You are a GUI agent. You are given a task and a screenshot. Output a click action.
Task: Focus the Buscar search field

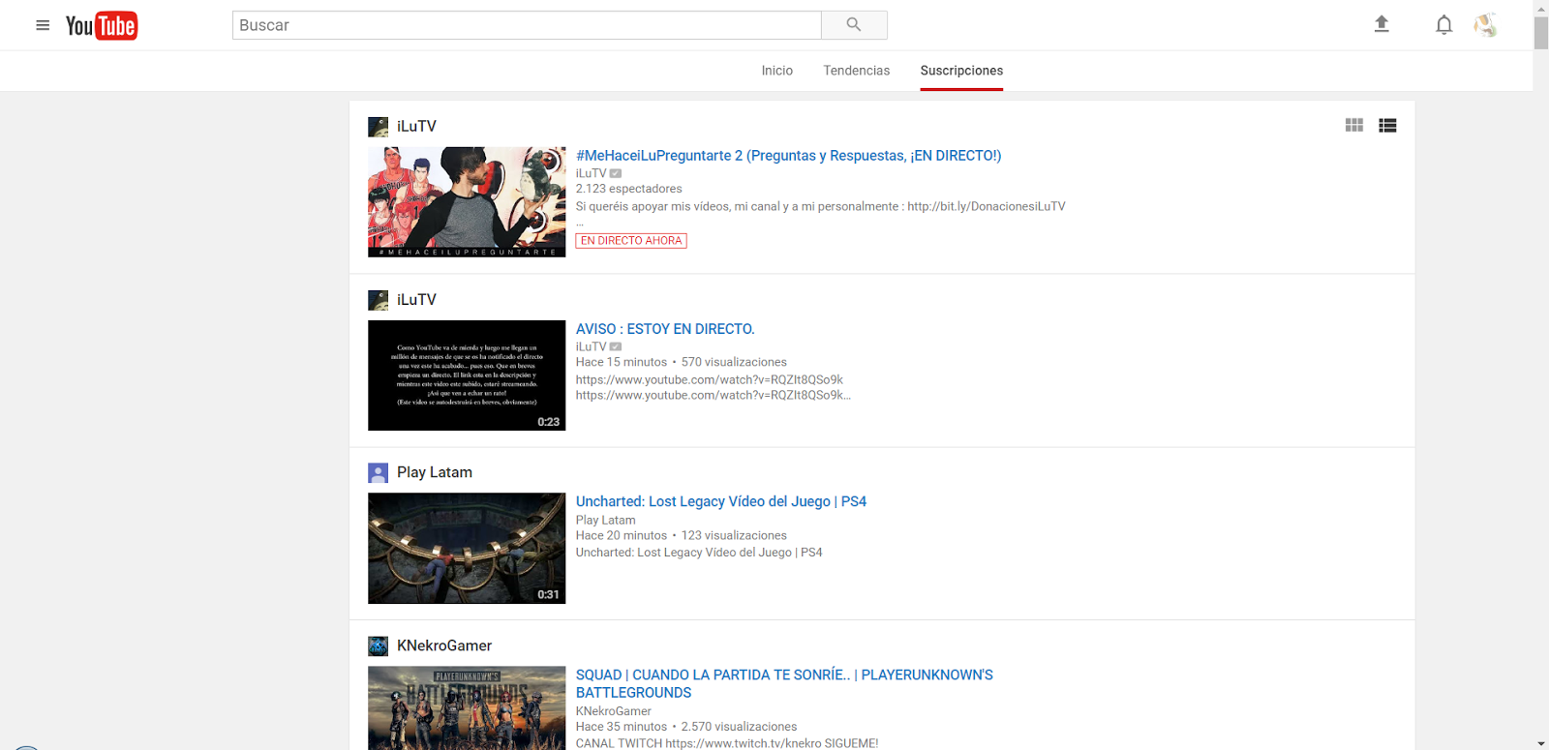(527, 25)
